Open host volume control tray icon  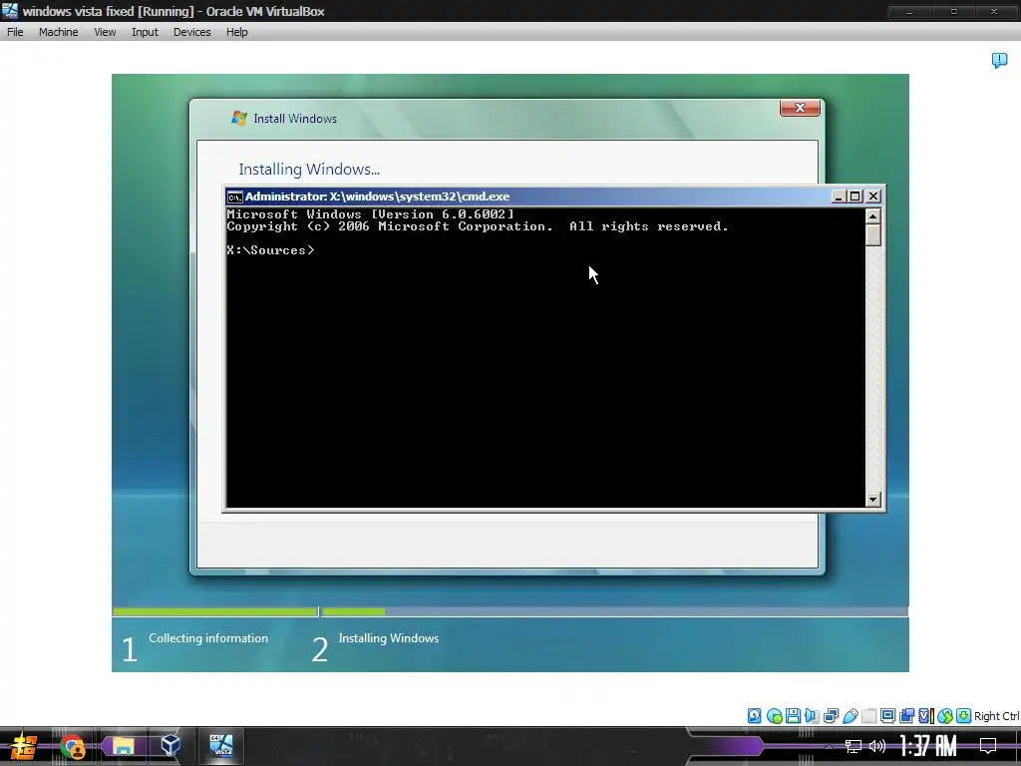877,746
